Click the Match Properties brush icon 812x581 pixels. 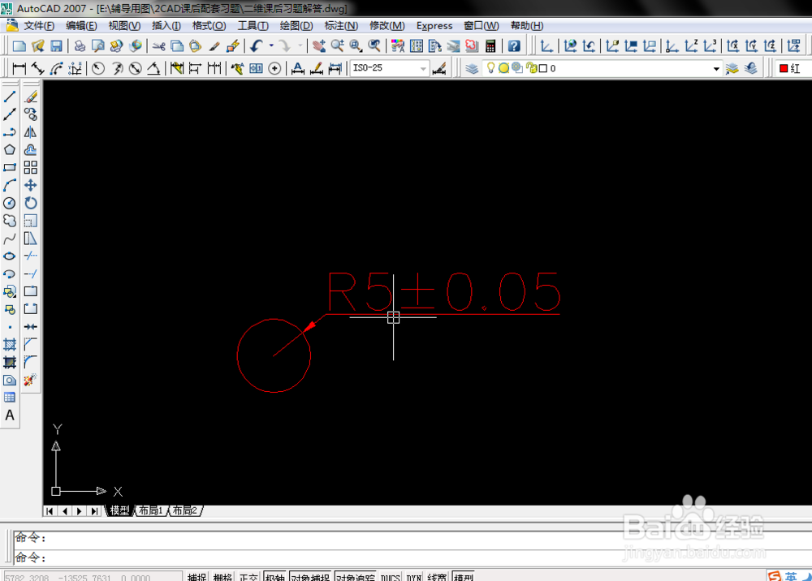point(214,46)
